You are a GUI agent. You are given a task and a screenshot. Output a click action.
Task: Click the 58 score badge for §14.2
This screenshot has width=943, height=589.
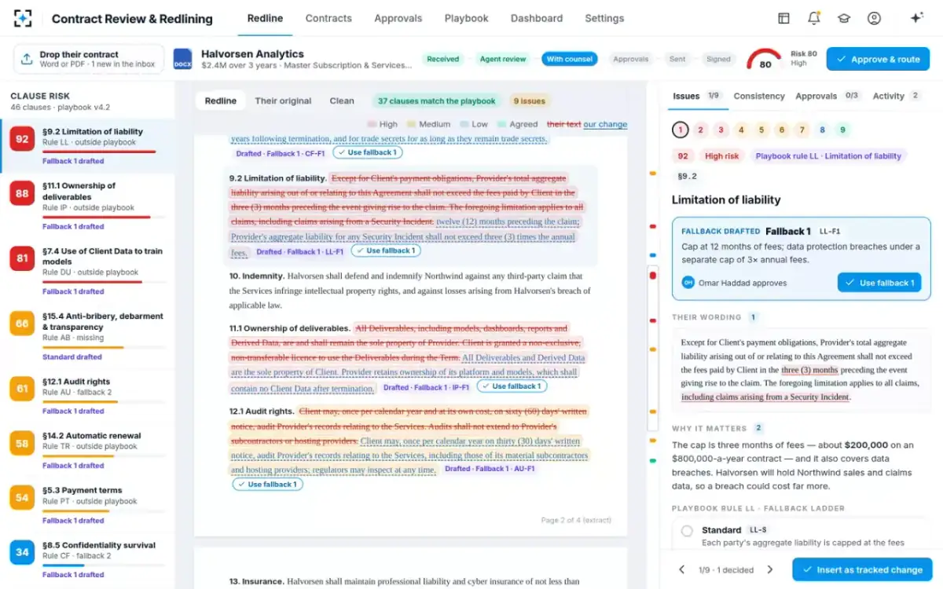click(22, 443)
